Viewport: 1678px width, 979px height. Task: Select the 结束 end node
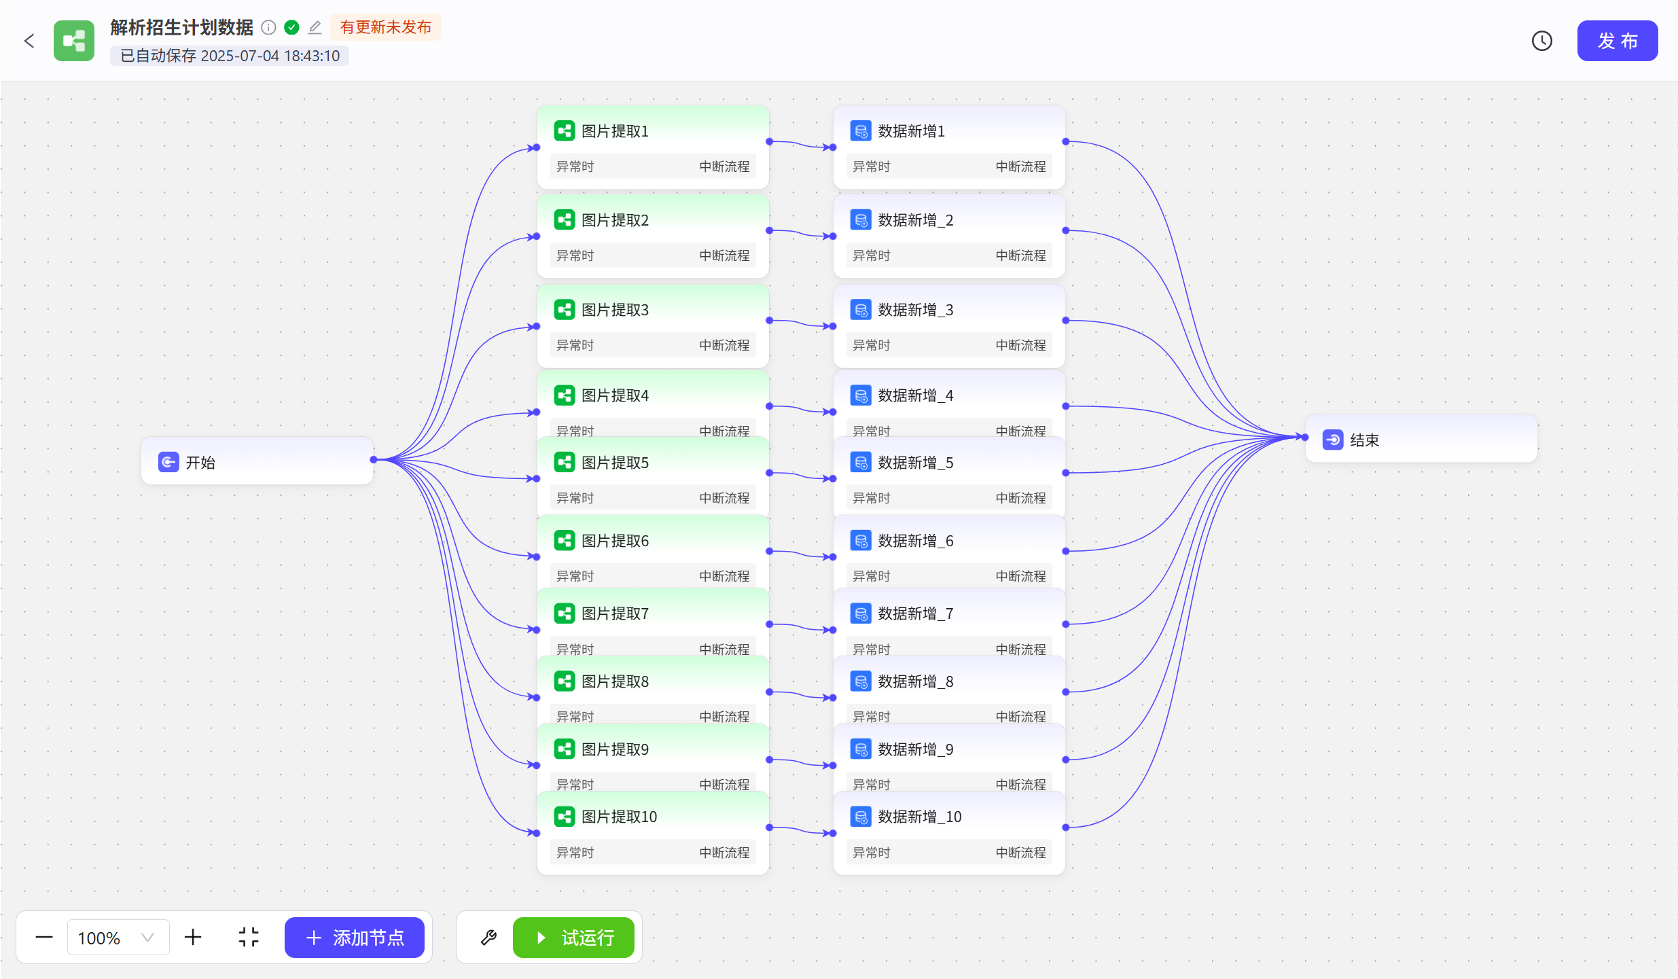click(1421, 440)
